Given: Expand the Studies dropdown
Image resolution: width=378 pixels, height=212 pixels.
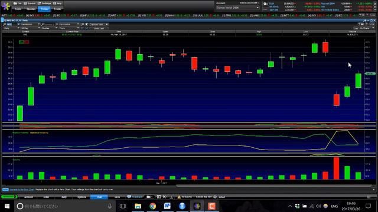Looking at the screenshot, I should [x=50, y=28].
